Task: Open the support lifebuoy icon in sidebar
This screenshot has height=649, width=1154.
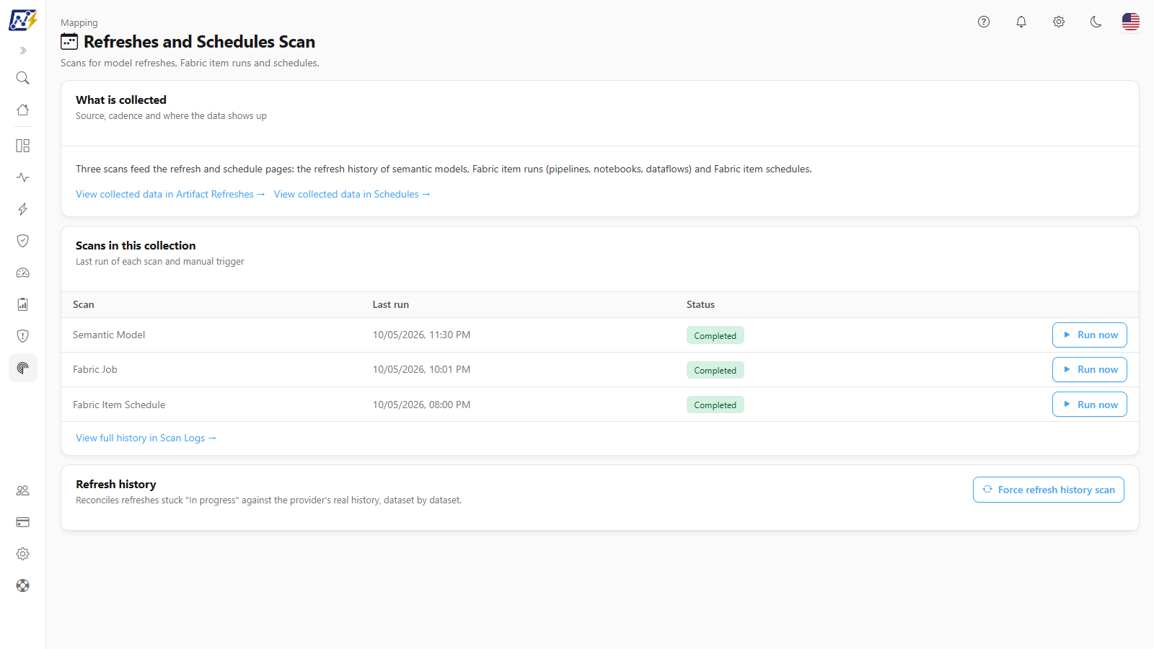Action: [23, 586]
